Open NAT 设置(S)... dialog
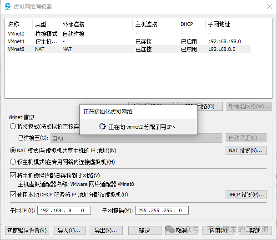The width and height of the screenshot is (277, 240). (246, 150)
